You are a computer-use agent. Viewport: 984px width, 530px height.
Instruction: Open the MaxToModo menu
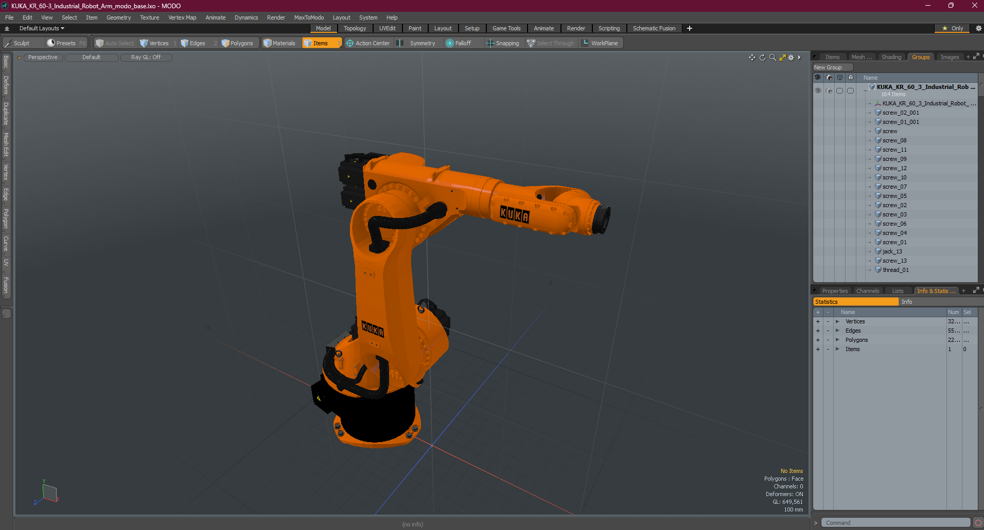tap(309, 17)
